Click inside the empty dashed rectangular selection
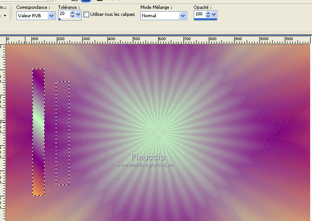Screen dimensions: 312x221 point(63,133)
